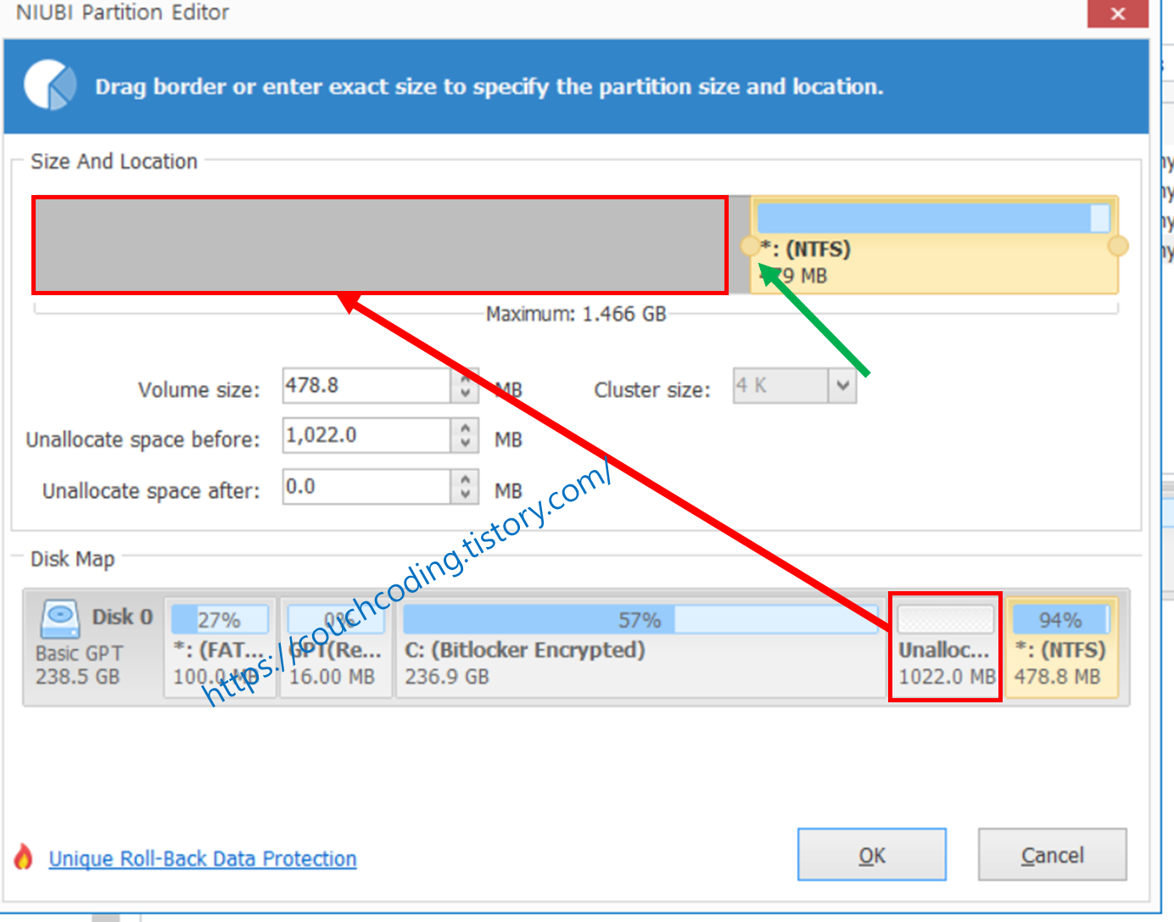Focus the Unallocate space before field
Image resolution: width=1174 pixels, height=922 pixels.
point(366,436)
